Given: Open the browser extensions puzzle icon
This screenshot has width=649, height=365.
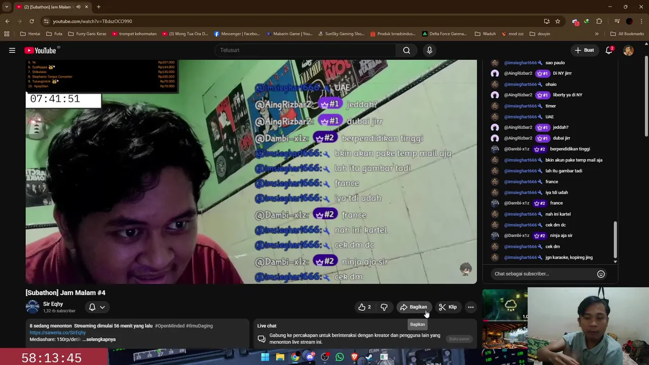Looking at the screenshot, I should [x=599, y=21].
